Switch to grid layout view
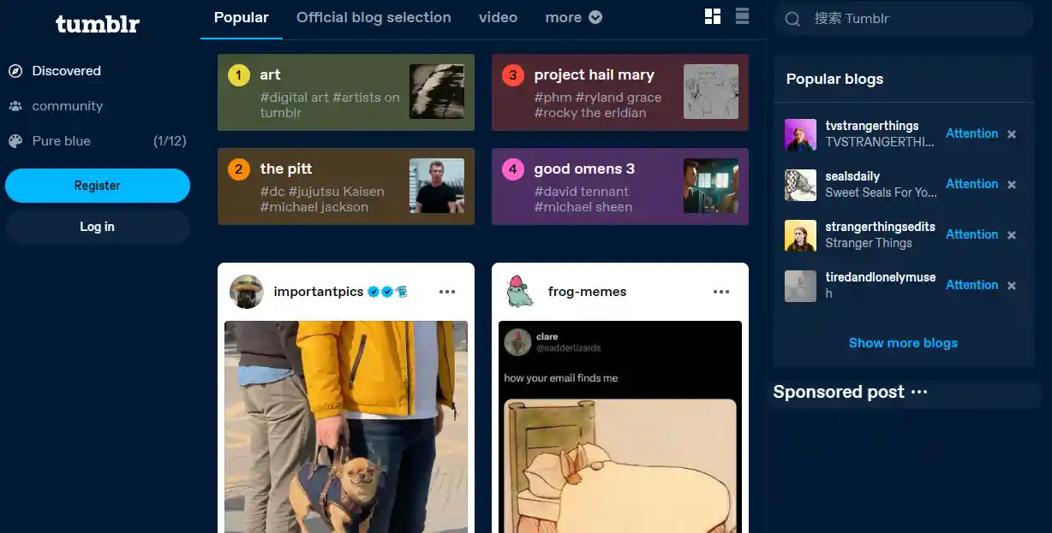The height and width of the screenshot is (533, 1052). pyautogui.click(x=713, y=17)
